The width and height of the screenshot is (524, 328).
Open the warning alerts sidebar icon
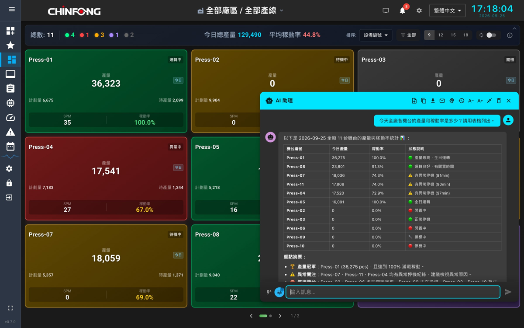click(x=10, y=132)
